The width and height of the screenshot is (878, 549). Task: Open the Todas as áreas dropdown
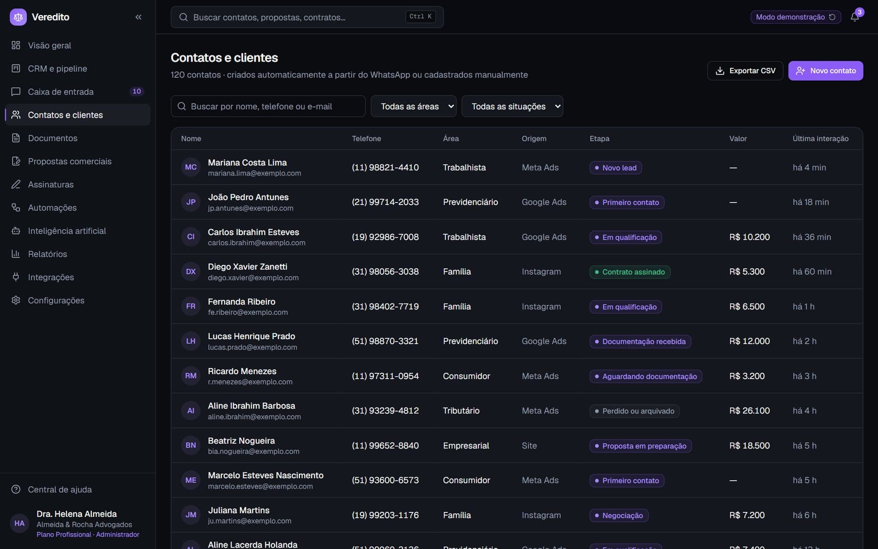414,106
